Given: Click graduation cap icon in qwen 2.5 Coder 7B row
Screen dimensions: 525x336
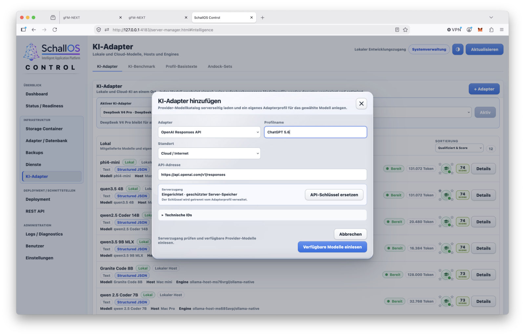Looking at the screenshot, I should click(x=446, y=302).
